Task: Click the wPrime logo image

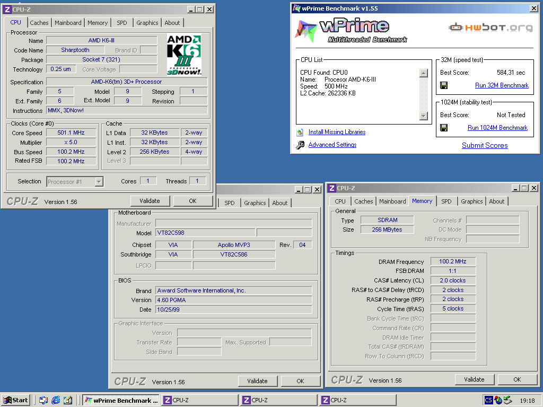Action: pyautogui.click(x=351, y=30)
